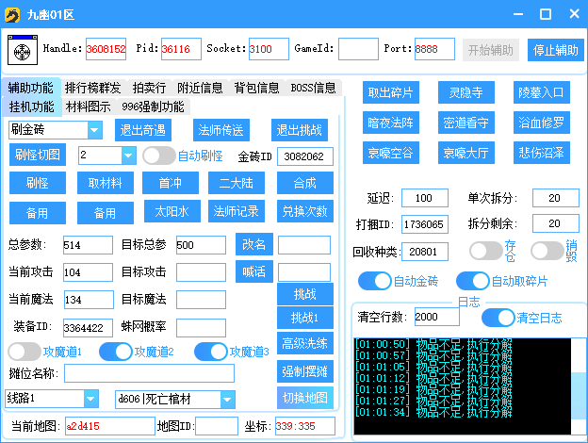This screenshot has height=443, width=588.
Task: Click the crosshair window finder icon
Action: 23,49
